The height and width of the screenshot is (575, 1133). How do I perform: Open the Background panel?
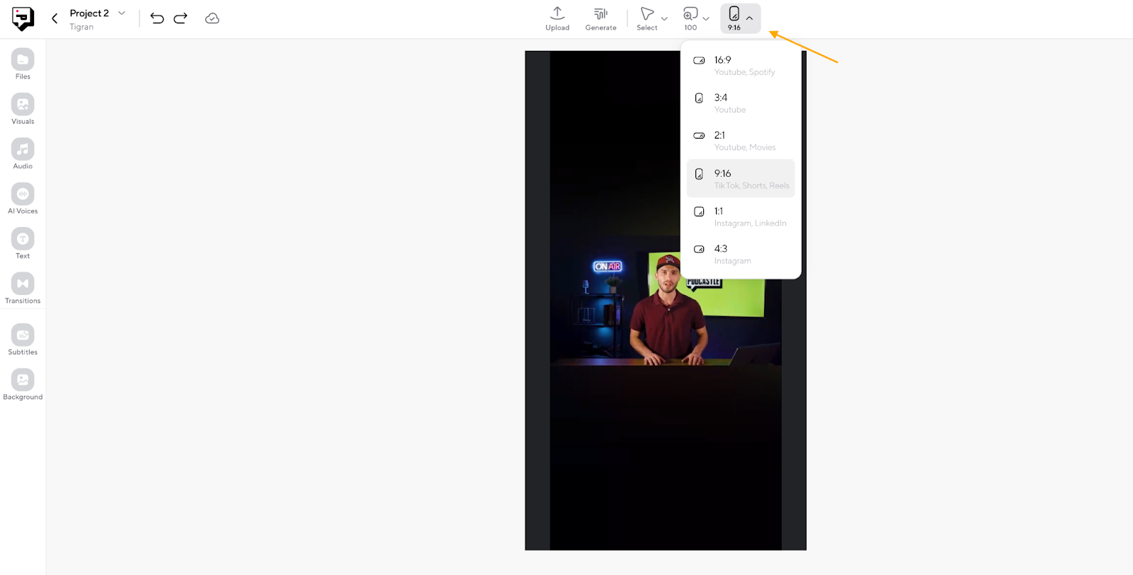click(23, 384)
